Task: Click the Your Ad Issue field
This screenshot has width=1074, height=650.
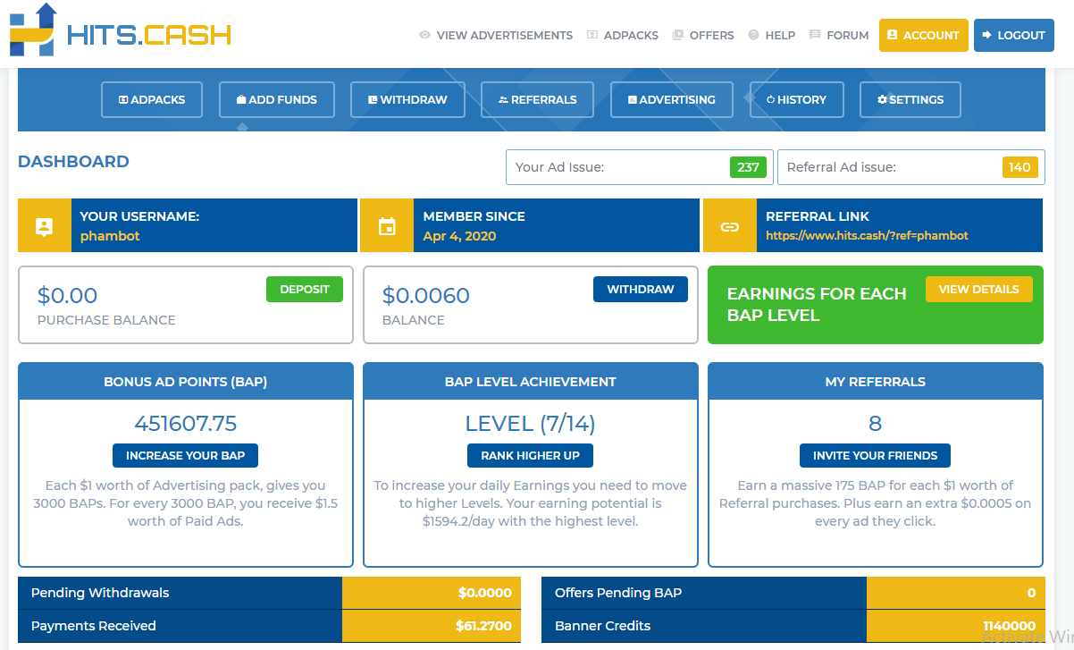Action: click(640, 167)
